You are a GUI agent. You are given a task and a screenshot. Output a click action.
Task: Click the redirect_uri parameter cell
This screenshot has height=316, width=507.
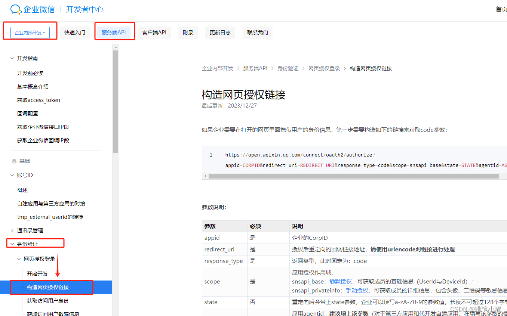click(x=225, y=250)
